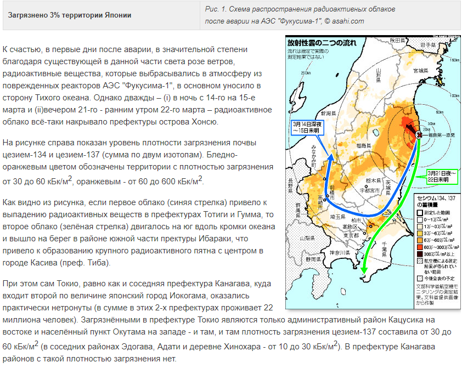
Task: Open the radioactive cloud map image
Action: [373, 172]
